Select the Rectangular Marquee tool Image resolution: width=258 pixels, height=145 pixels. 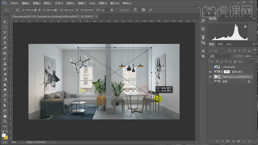[x=5, y=27]
